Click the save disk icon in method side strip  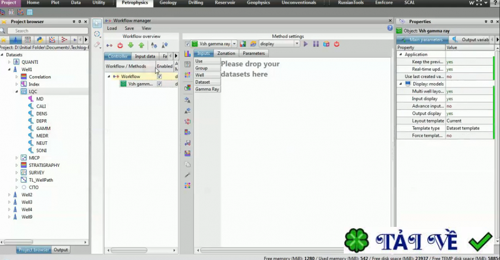pyautogui.click(x=187, y=142)
